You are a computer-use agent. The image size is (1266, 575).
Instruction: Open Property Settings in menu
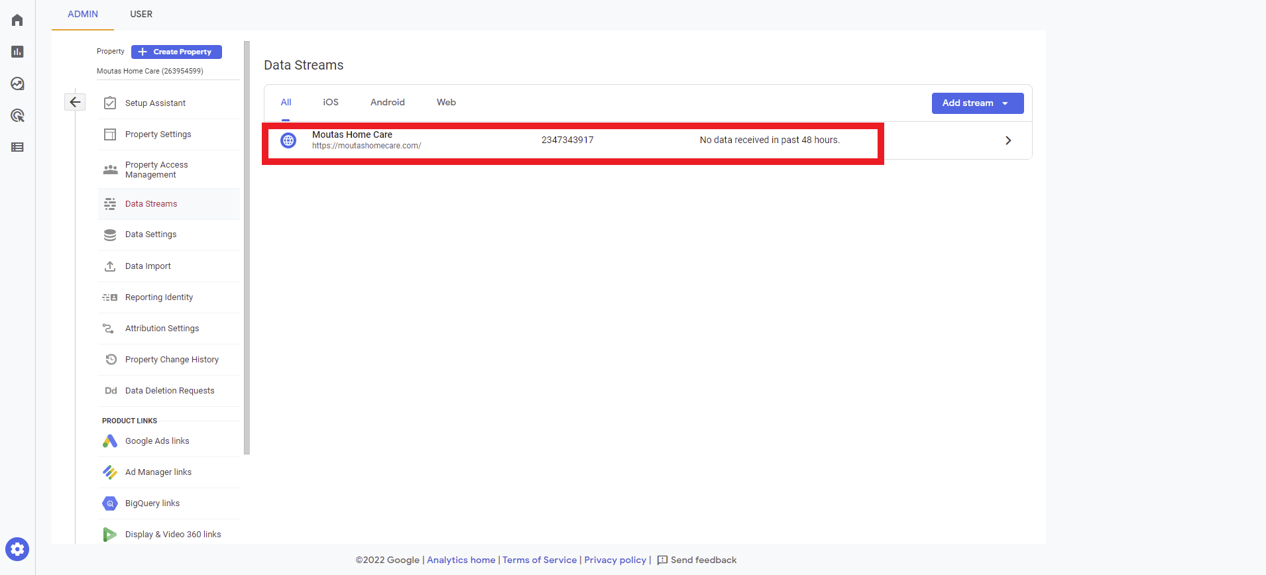click(x=158, y=134)
